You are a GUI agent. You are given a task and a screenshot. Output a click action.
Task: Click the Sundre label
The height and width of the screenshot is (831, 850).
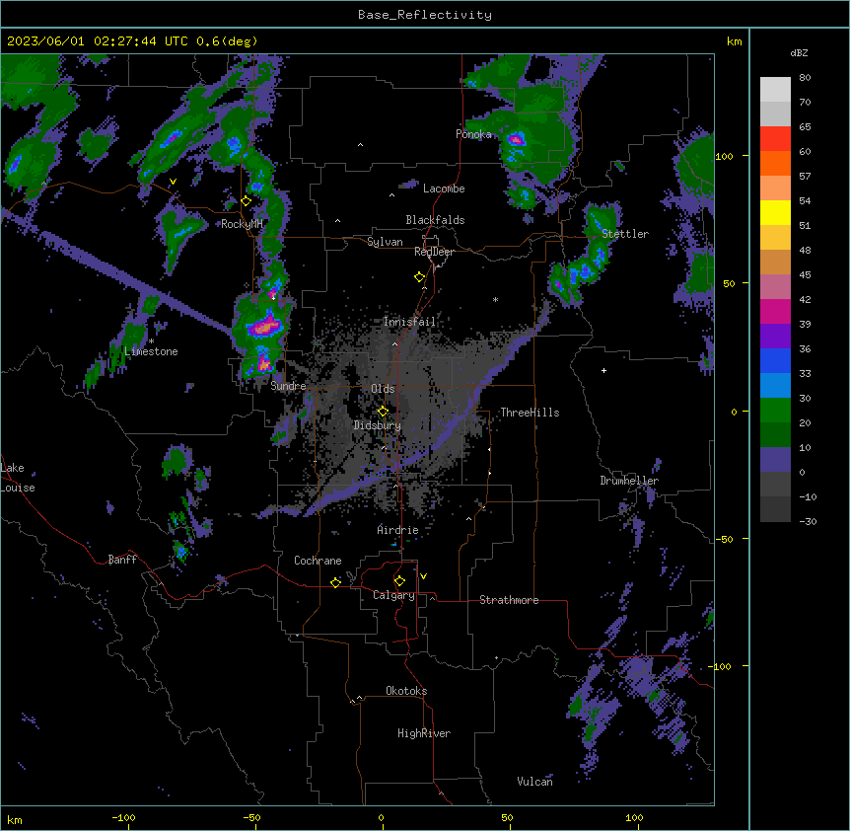coord(288,386)
